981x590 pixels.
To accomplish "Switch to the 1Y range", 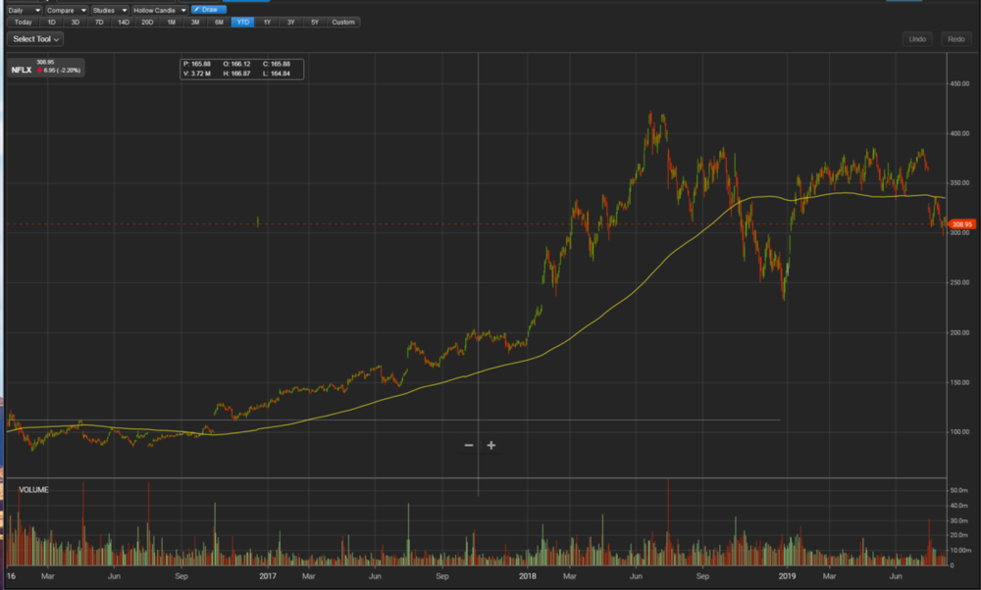I will tap(265, 21).
